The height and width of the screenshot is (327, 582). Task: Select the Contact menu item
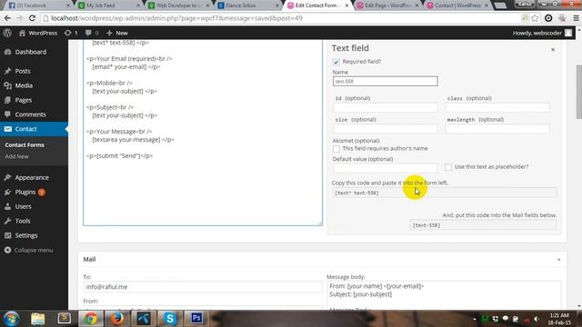(34, 129)
